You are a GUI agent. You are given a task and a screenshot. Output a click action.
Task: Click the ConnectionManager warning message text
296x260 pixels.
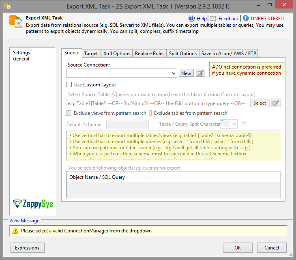click(x=86, y=231)
